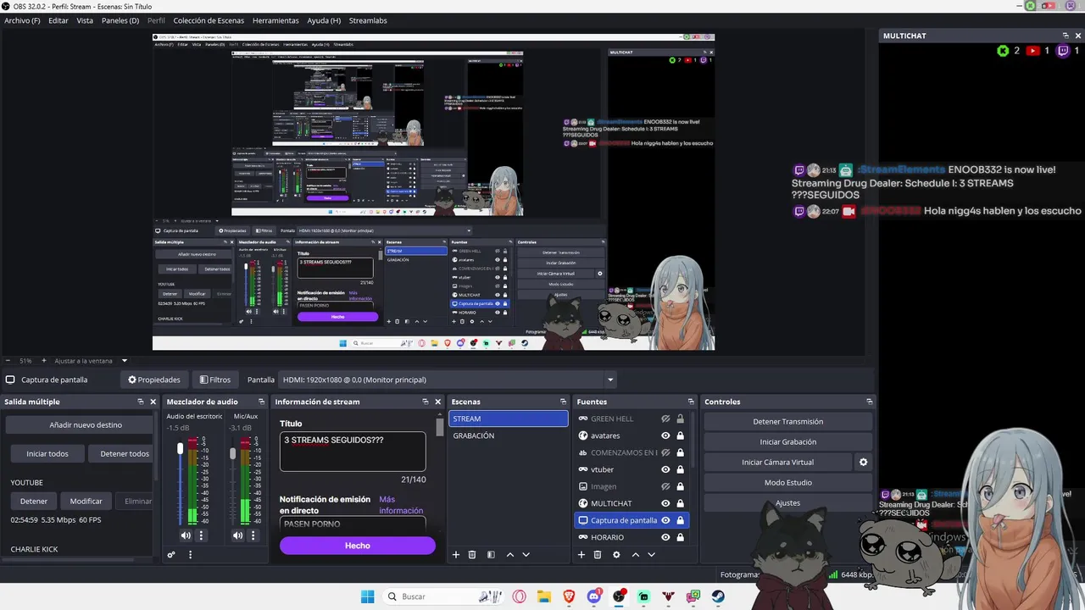This screenshot has width=1085, height=610.
Task: Open Archivo (F) menu
Action: click(22, 20)
